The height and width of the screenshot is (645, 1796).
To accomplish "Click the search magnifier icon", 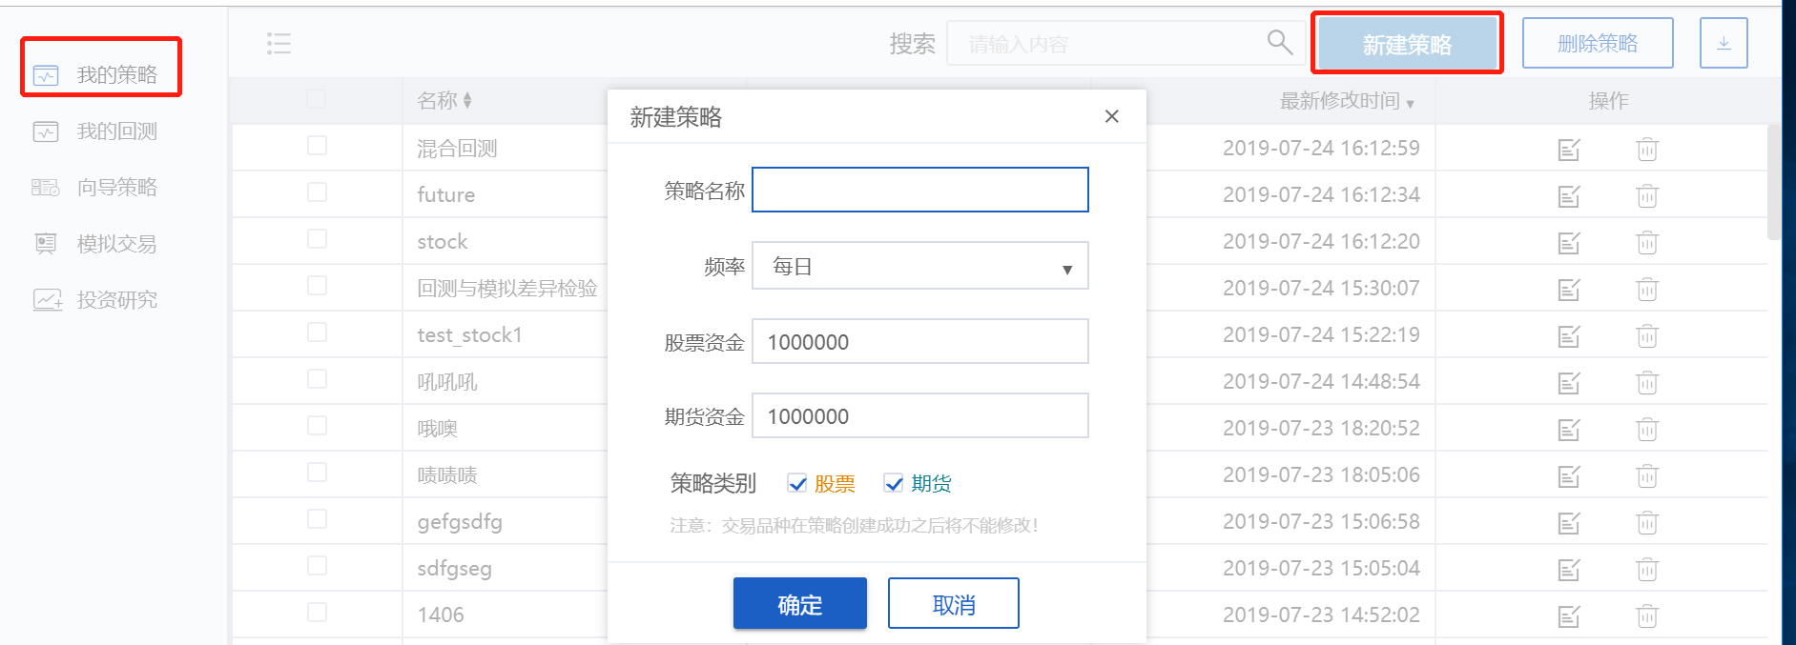I will tap(1279, 42).
